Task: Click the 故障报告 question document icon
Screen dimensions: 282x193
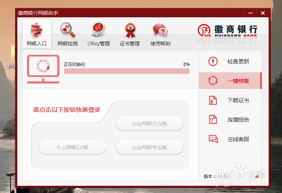Action: pyautogui.click(x=213, y=120)
